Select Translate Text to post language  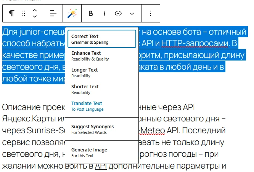pos(102,106)
